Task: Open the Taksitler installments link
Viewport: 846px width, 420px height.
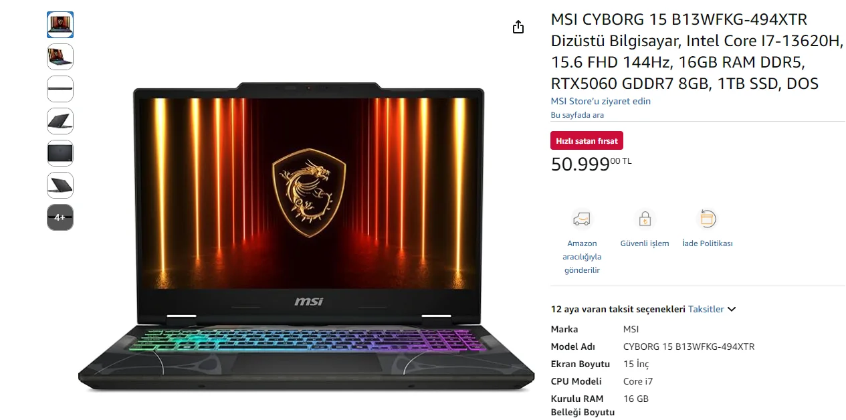Action: [x=706, y=309]
